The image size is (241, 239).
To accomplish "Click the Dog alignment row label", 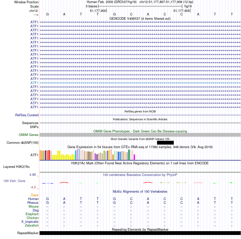I will (36, 210).
